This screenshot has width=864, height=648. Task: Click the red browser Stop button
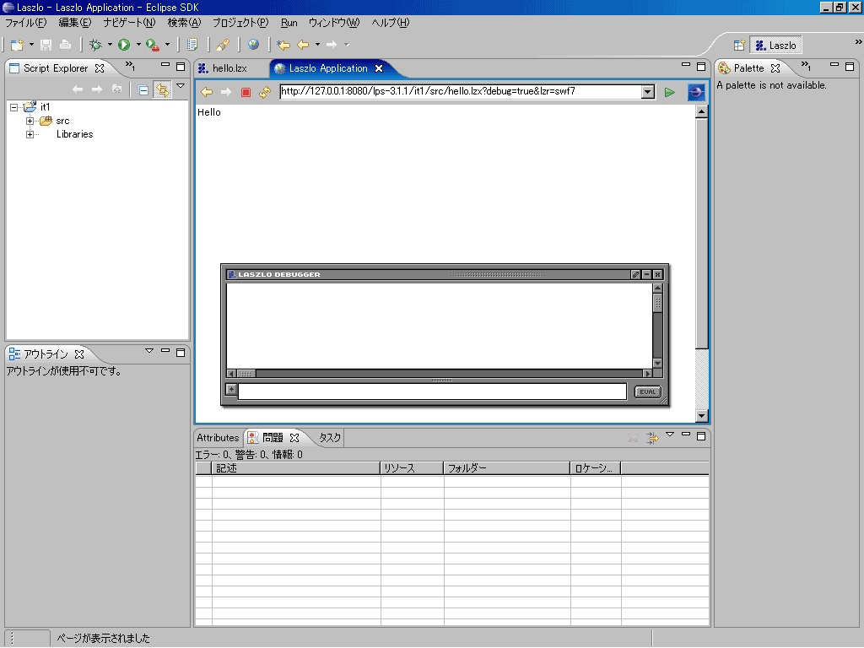click(x=246, y=92)
